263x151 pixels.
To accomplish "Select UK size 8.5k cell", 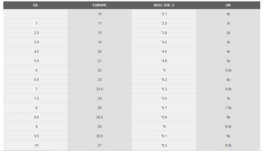I will pyautogui.click(x=228, y=127).
